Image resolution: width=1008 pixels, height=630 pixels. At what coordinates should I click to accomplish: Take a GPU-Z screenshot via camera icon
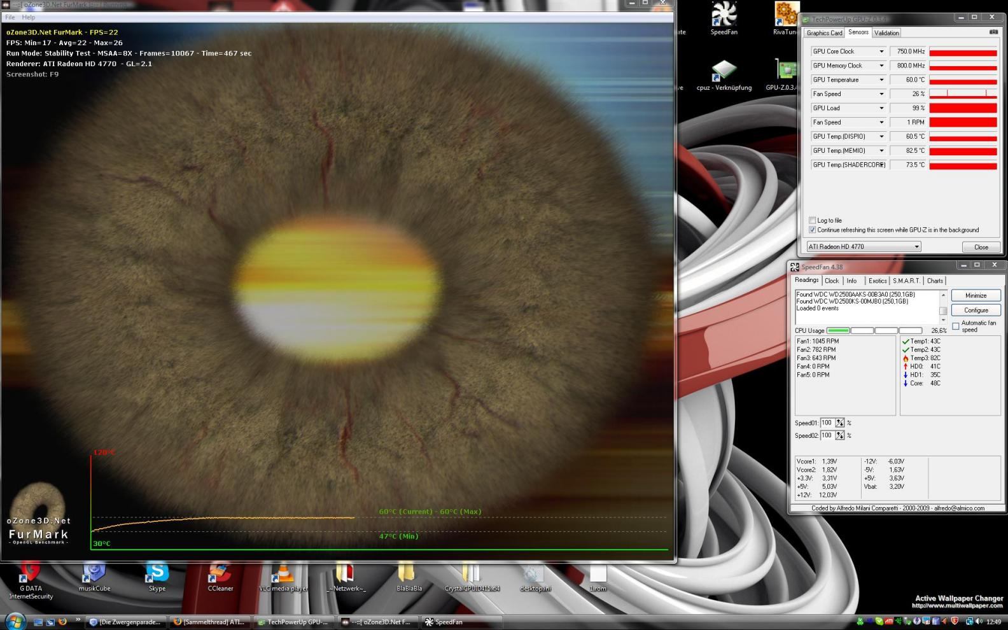pos(993,32)
